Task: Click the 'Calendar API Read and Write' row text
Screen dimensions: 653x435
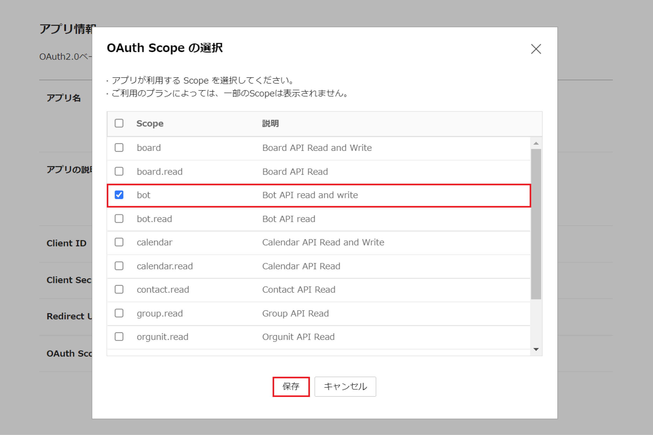Action: coord(323,242)
